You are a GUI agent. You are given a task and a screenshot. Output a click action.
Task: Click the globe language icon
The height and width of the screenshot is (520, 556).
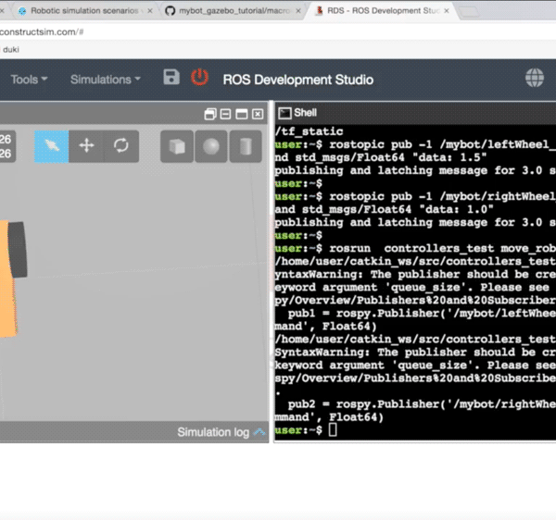click(x=535, y=78)
